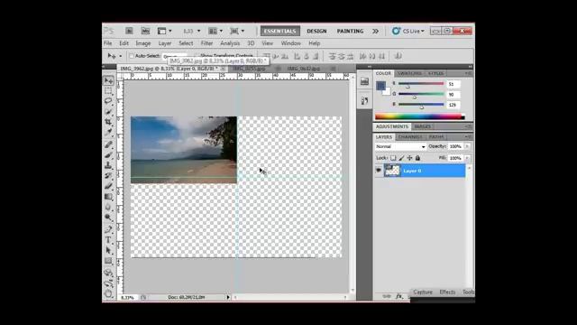Select the Clone Stamp tool
The height and width of the screenshot is (325, 577).
tap(108, 165)
